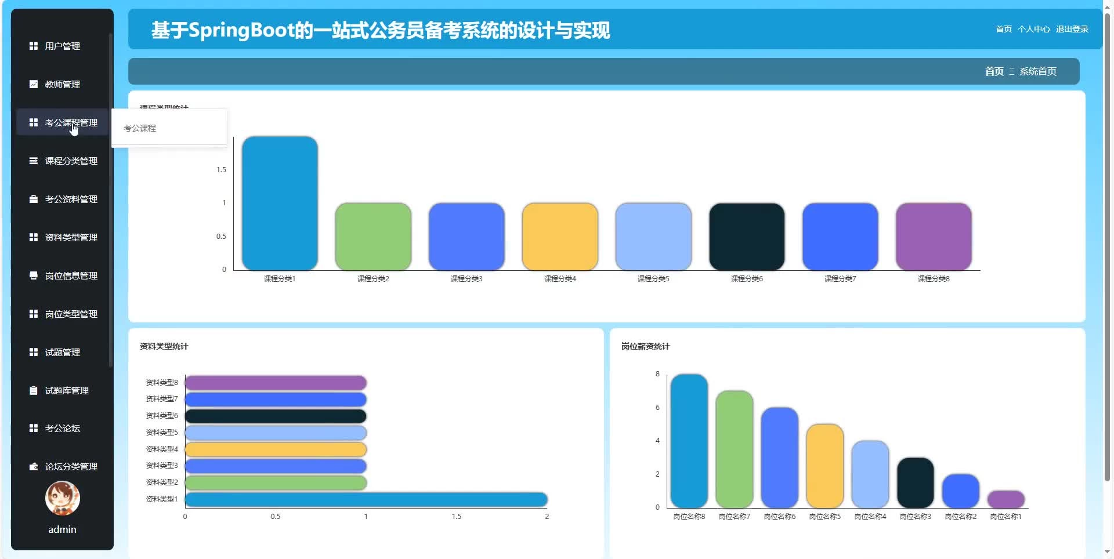
Task: Open the 资料类型管理 menu
Action: tap(62, 237)
